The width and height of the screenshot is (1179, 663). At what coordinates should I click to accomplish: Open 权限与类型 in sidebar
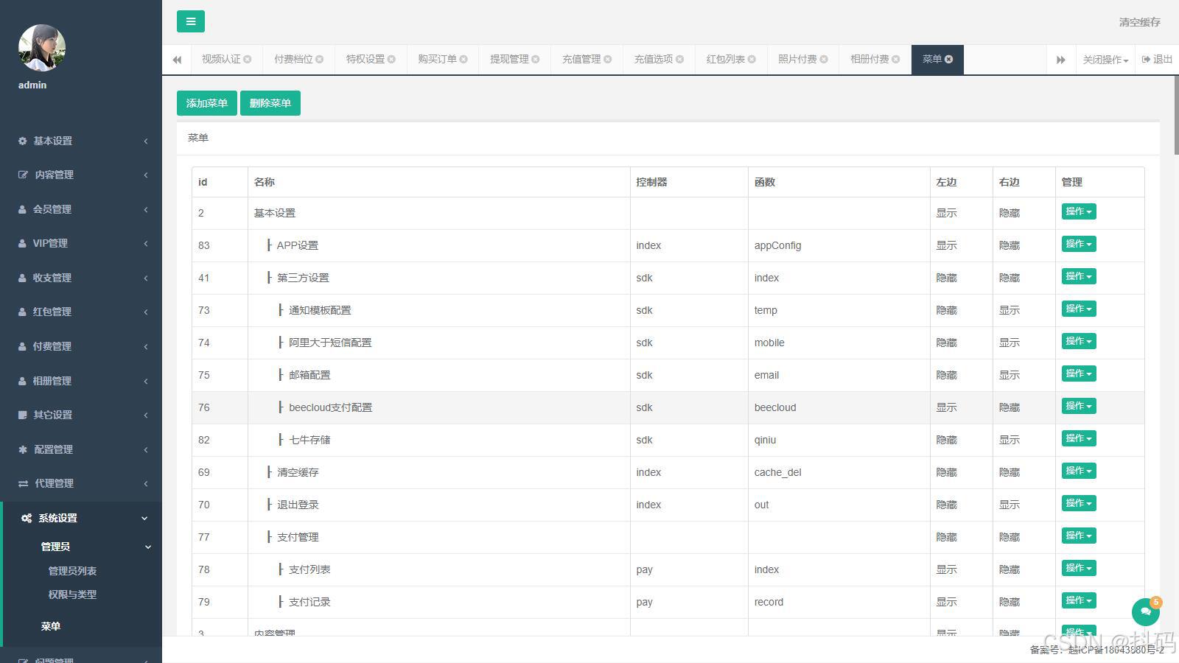click(72, 594)
